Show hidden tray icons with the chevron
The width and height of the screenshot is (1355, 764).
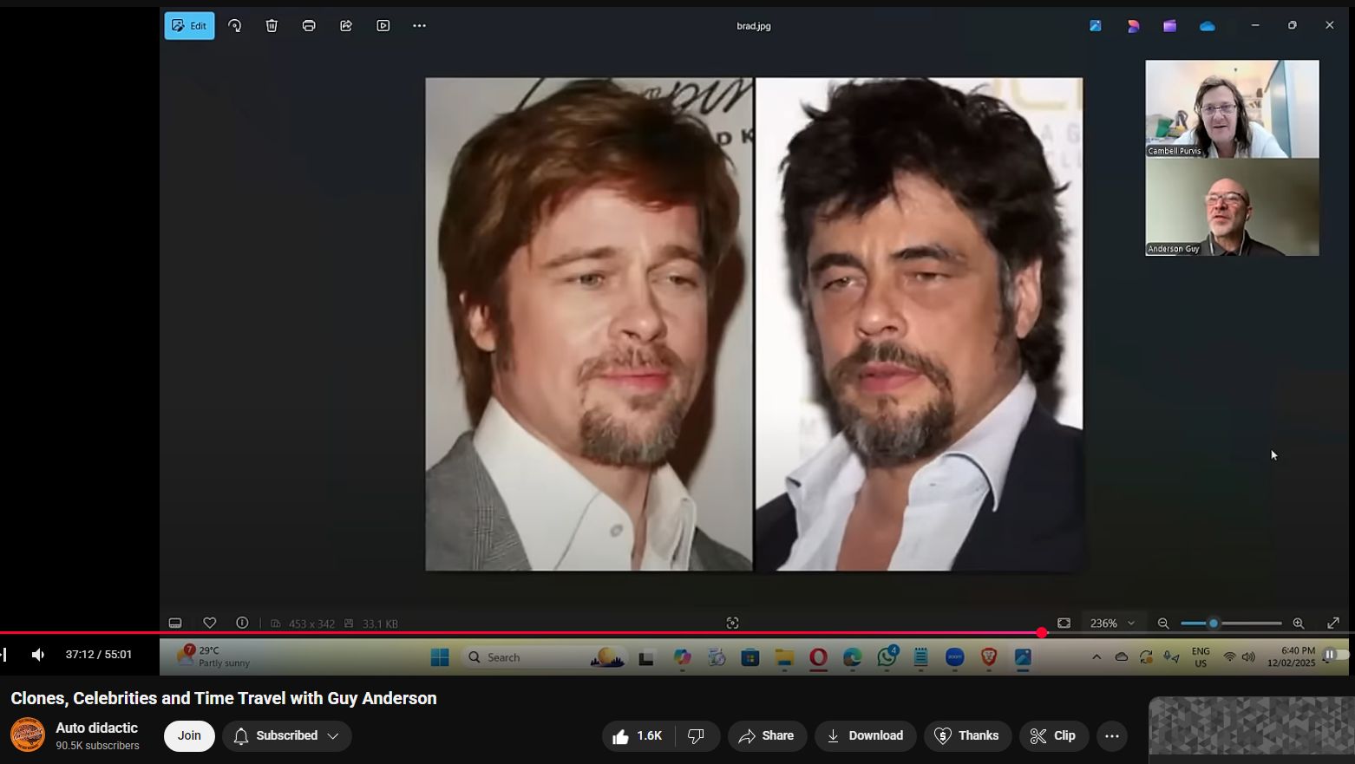click(x=1096, y=657)
